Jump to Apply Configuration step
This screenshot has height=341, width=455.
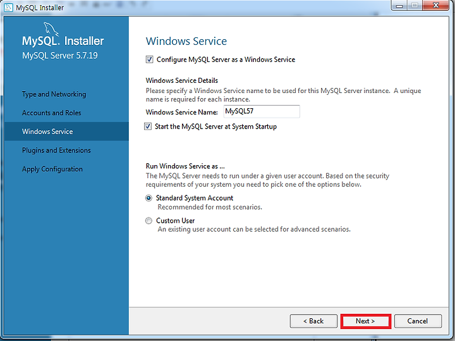tap(52, 169)
